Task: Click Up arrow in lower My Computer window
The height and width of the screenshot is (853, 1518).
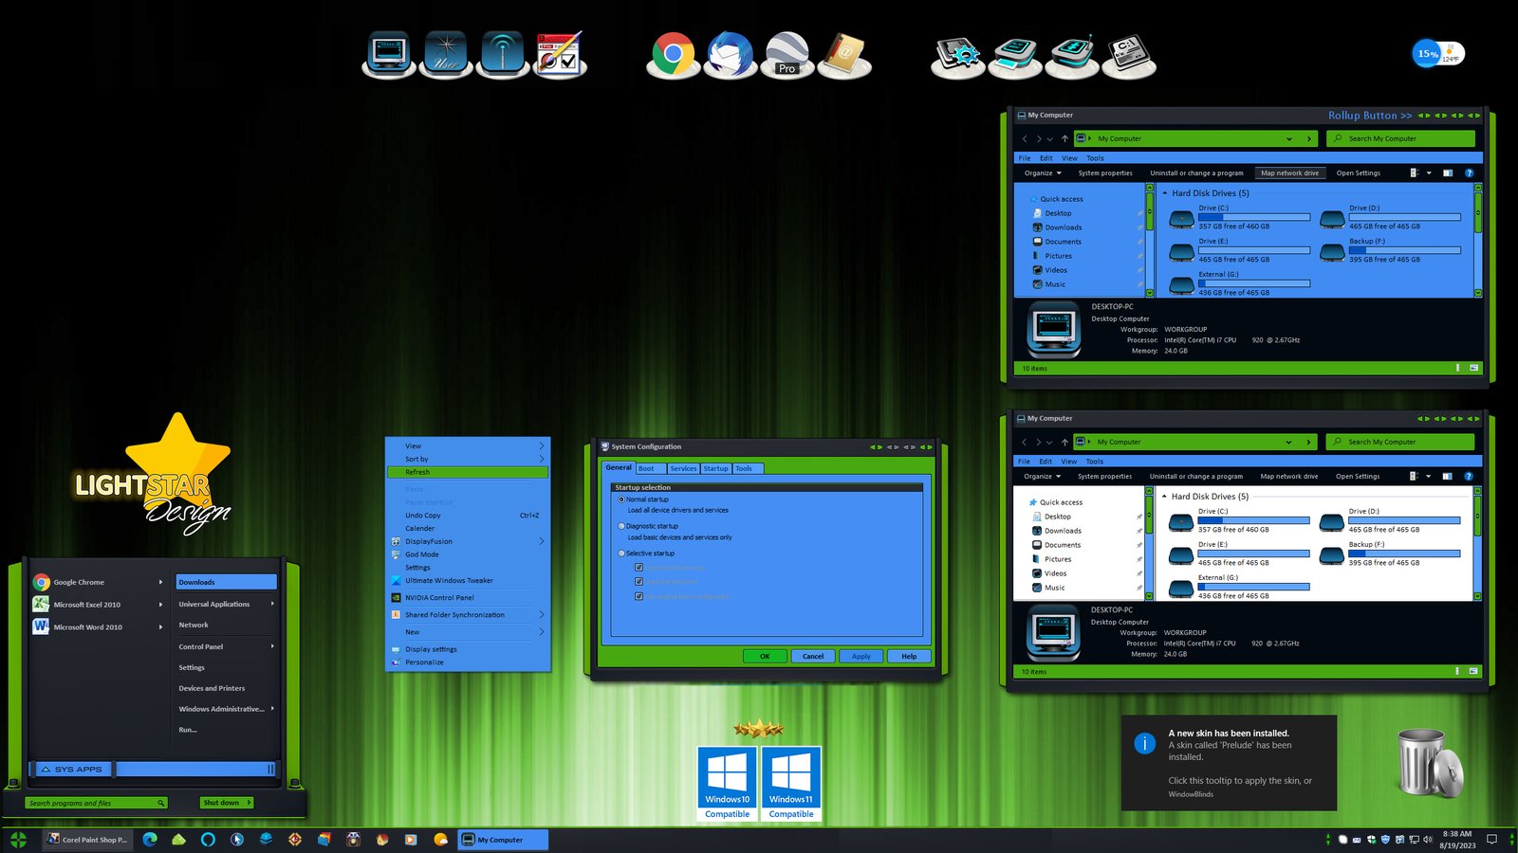Action: point(1064,442)
